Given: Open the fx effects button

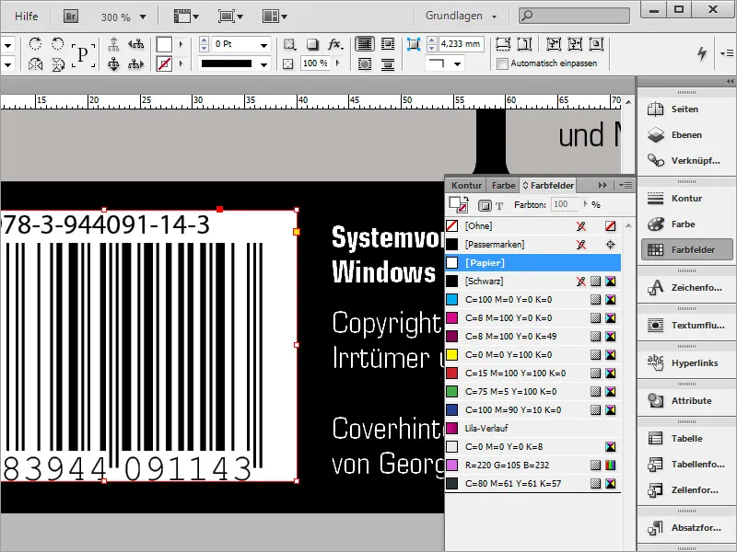Looking at the screenshot, I should click(335, 44).
